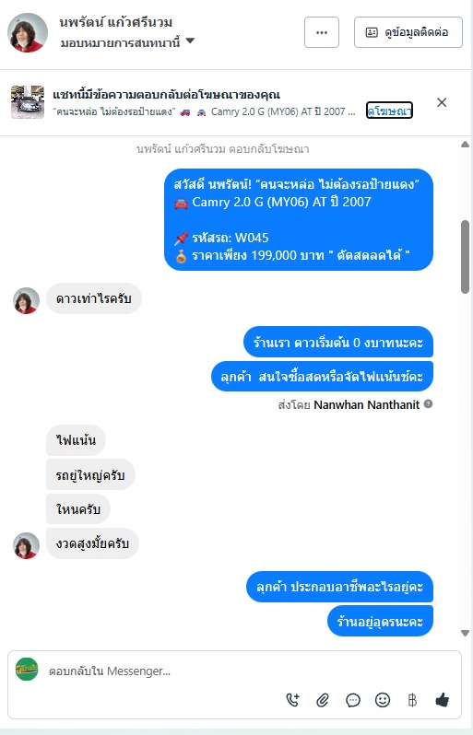Send a thumbs-up like
Screen dimensions: 473x735
coord(442,700)
